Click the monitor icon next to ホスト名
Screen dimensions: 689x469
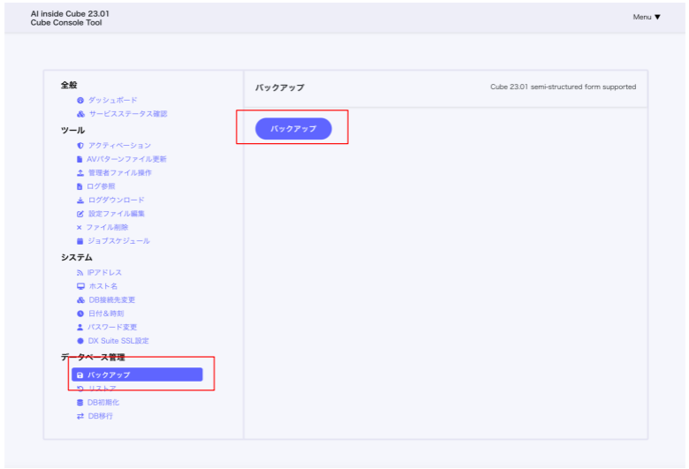pos(80,287)
